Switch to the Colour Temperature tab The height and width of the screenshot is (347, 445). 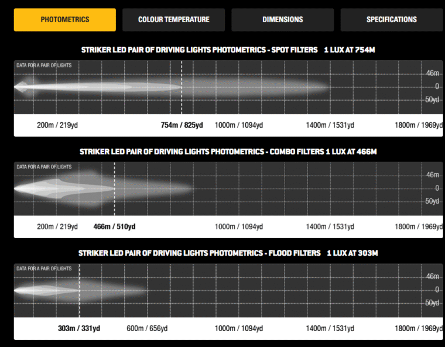173,19
